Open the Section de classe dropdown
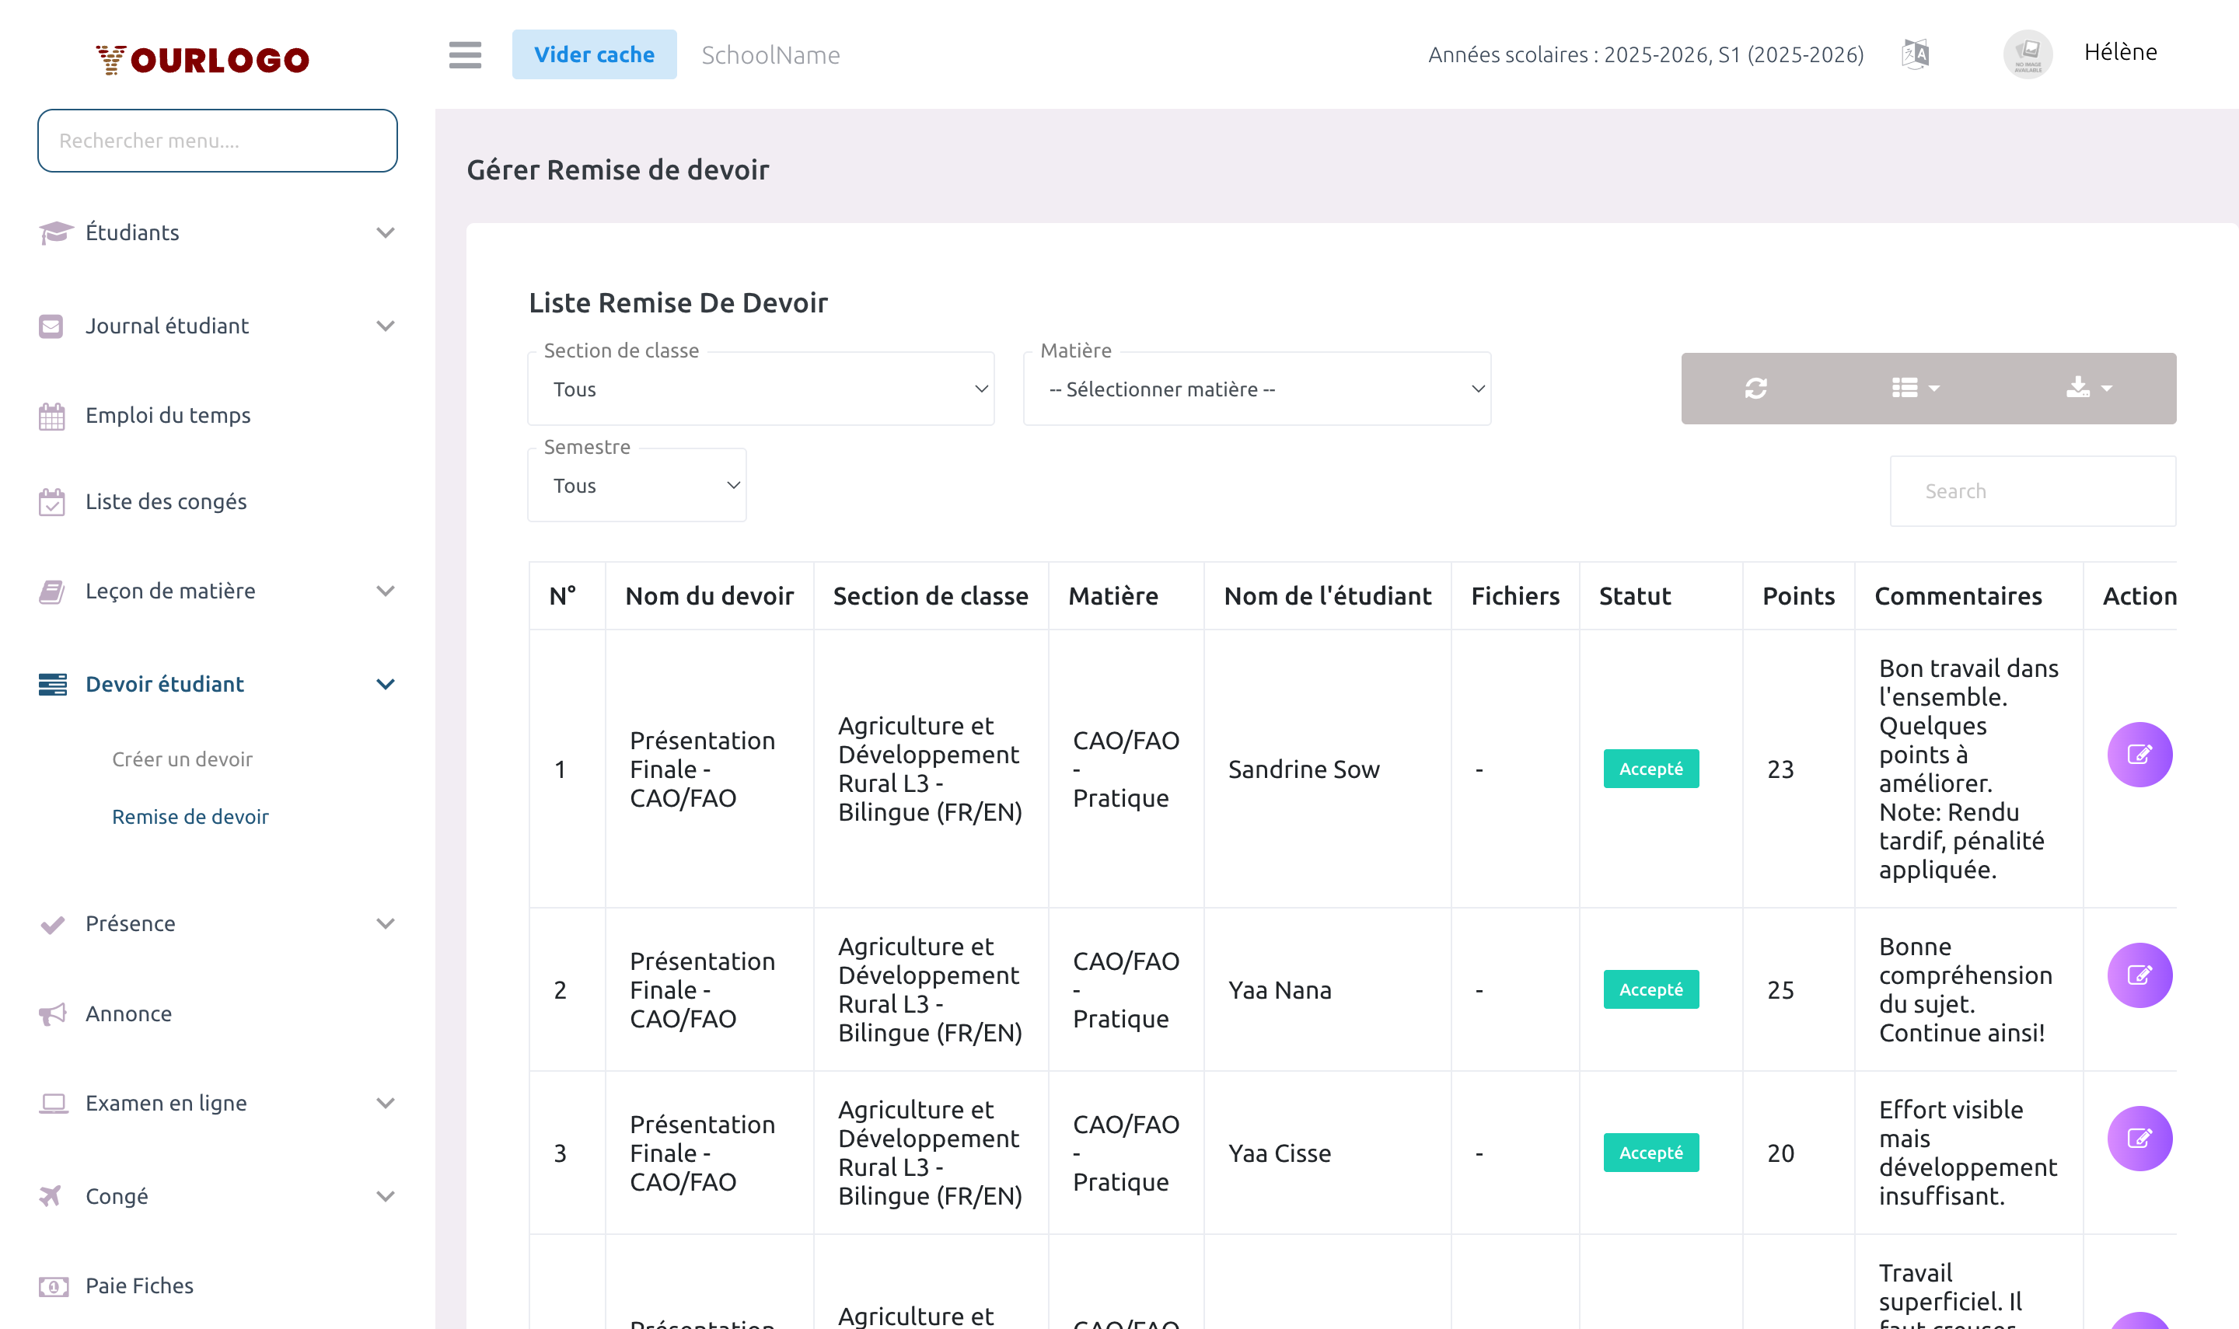Viewport: 2239px width, 1329px height. tap(760, 389)
